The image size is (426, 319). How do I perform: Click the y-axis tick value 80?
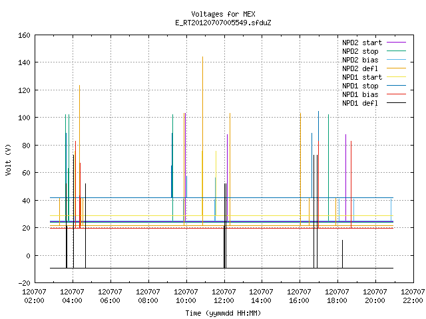(x=26, y=146)
